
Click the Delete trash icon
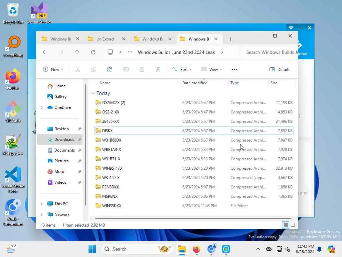(x=158, y=70)
